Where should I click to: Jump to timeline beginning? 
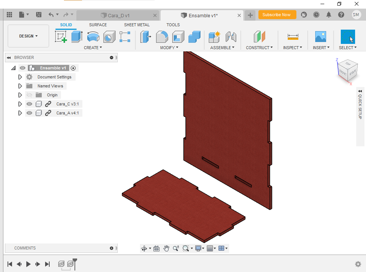[x=10, y=264]
